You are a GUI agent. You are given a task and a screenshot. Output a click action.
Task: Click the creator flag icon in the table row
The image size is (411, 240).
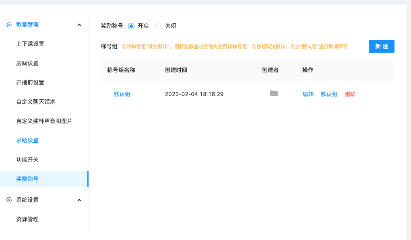(x=274, y=93)
